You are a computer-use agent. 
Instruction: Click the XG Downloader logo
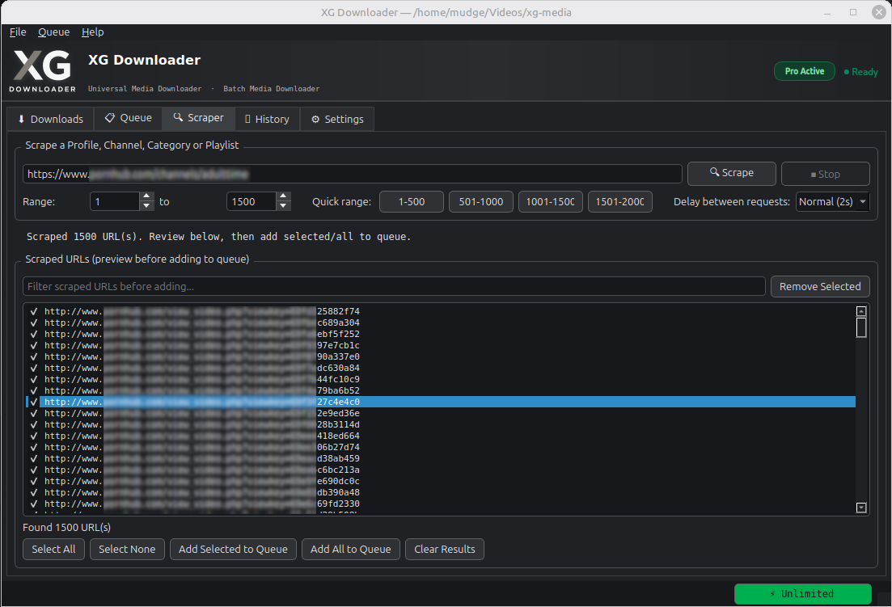pyautogui.click(x=43, y=70)
